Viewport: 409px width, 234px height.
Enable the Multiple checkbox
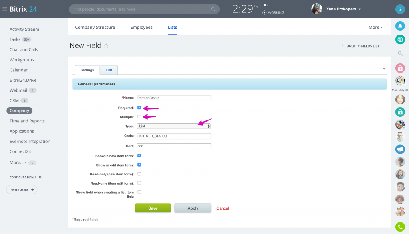(x=139, y=117)
